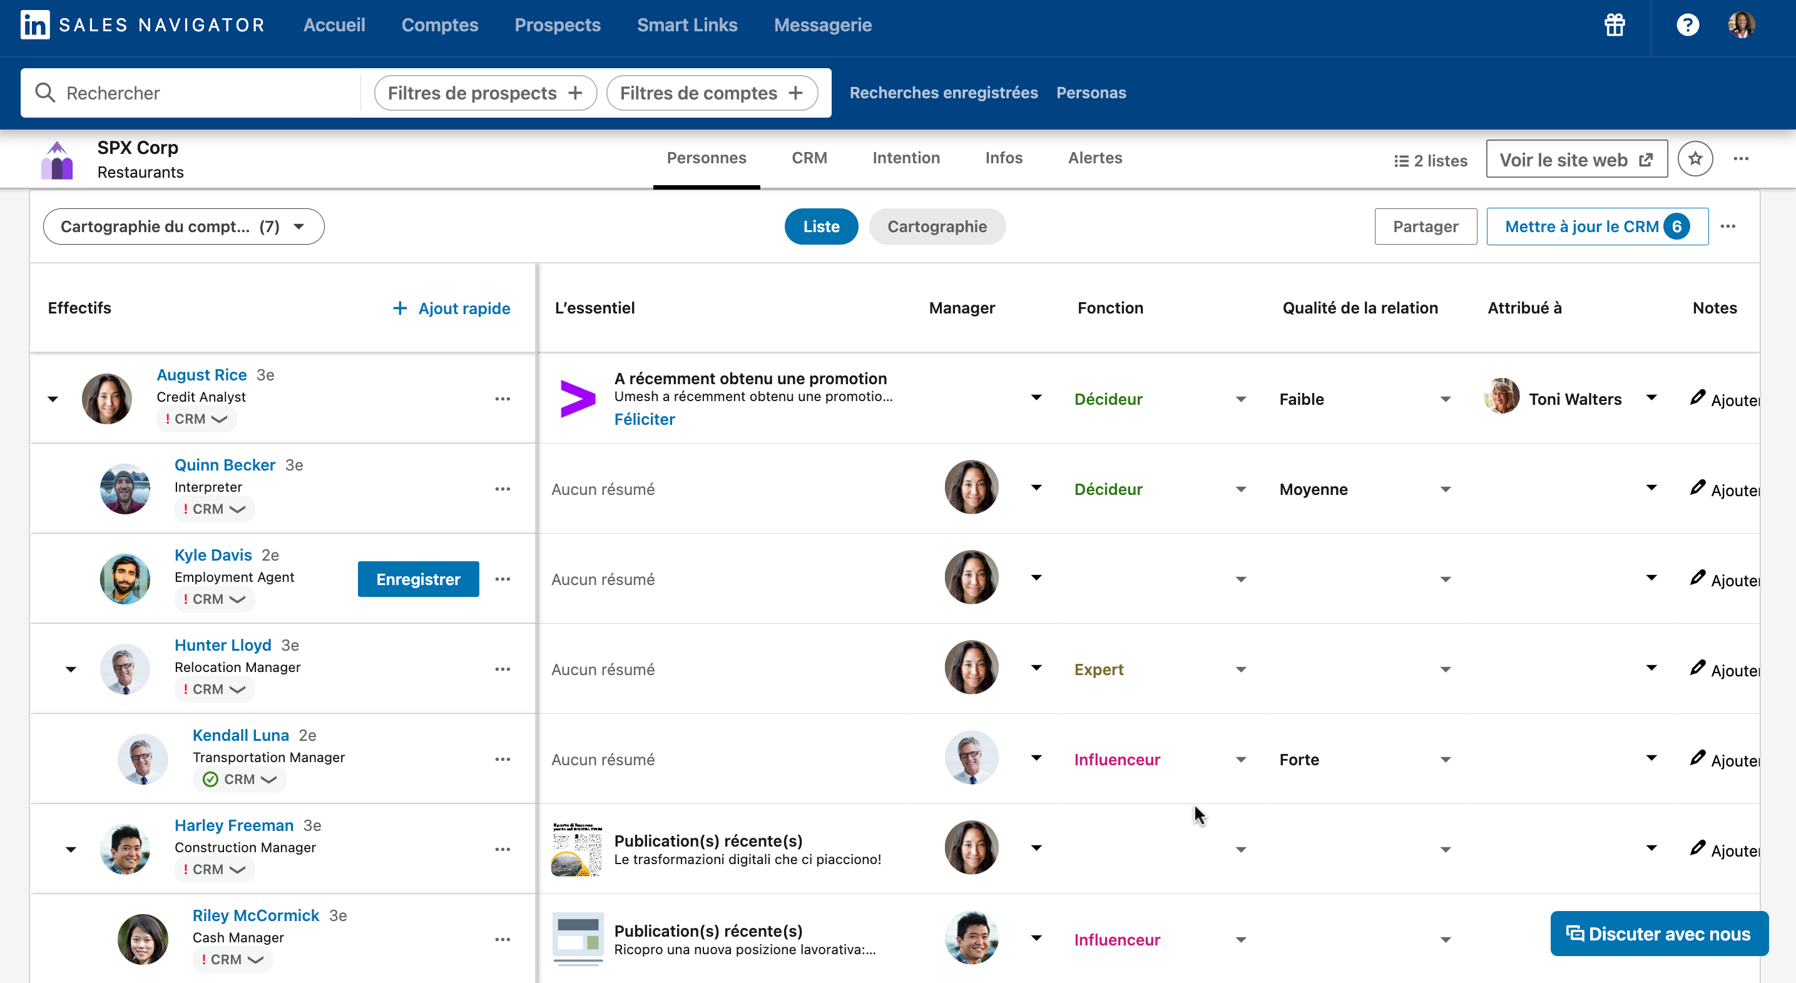Collapse August Rice's reports tree
The width and height of the screenshot is (1796, 983).
click(x=53, y=399)
